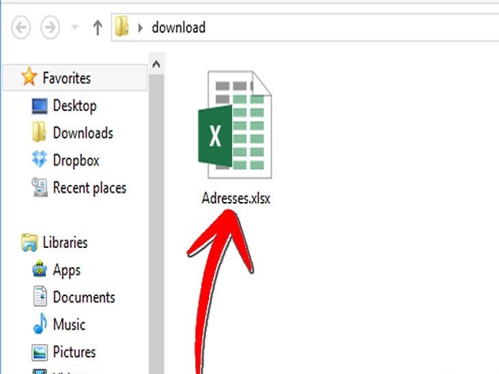Click the navigation pane scrollbar thumb

tap(156, 225)
